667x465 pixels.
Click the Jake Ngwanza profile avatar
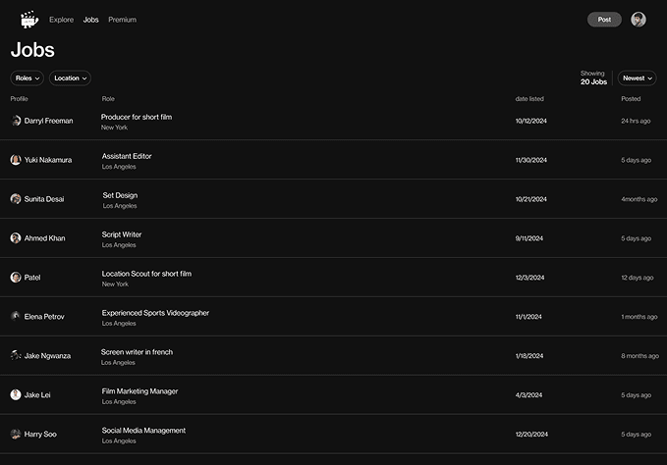click(16, 355)
